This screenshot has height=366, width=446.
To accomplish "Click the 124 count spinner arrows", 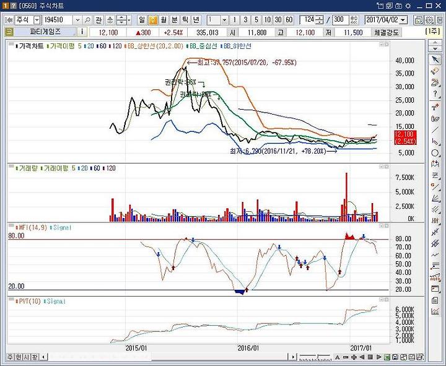I will tap(320, 20).
